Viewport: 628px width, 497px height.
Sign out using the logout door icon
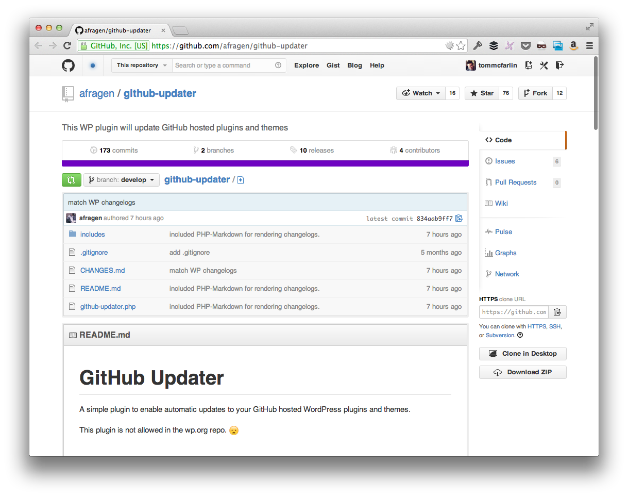[559, 65]
